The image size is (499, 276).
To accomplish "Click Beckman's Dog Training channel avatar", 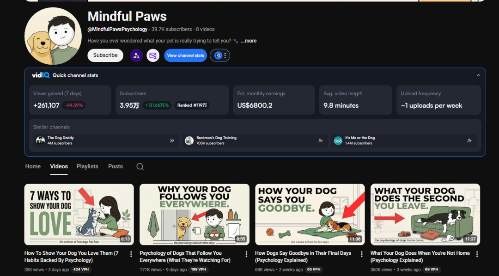I will (x=189, y=141).
